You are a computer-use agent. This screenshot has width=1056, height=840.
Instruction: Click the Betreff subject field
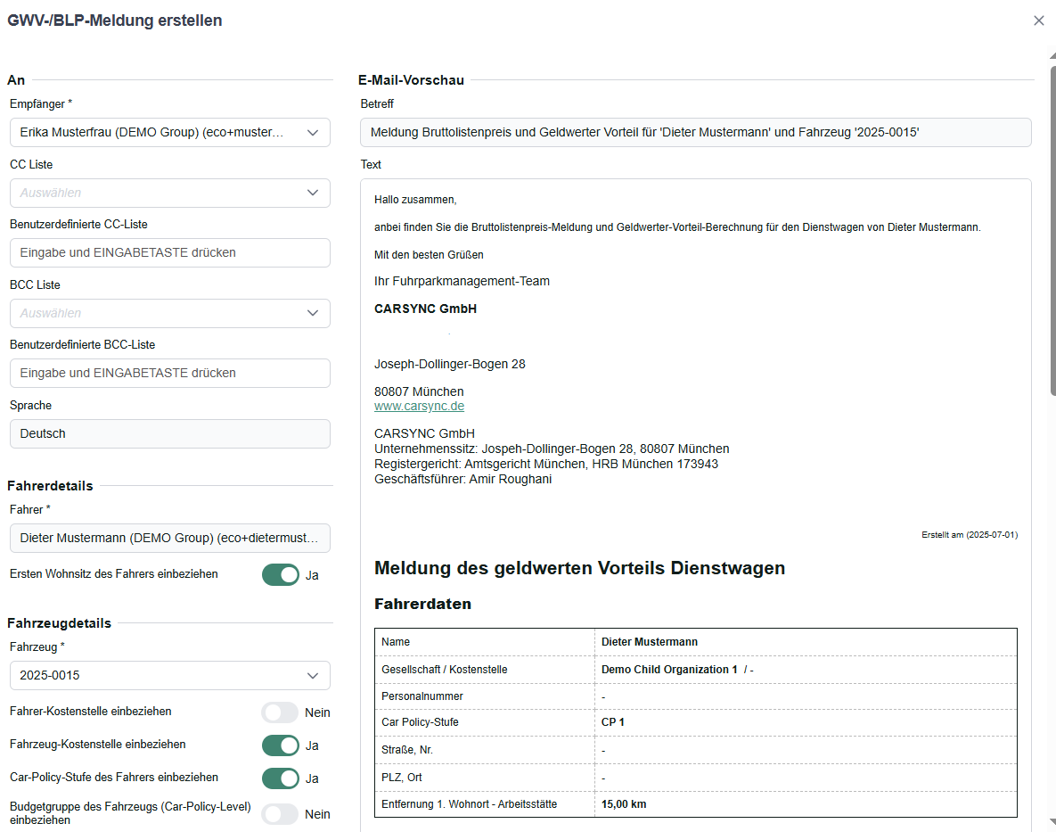(x=696, y=132)
